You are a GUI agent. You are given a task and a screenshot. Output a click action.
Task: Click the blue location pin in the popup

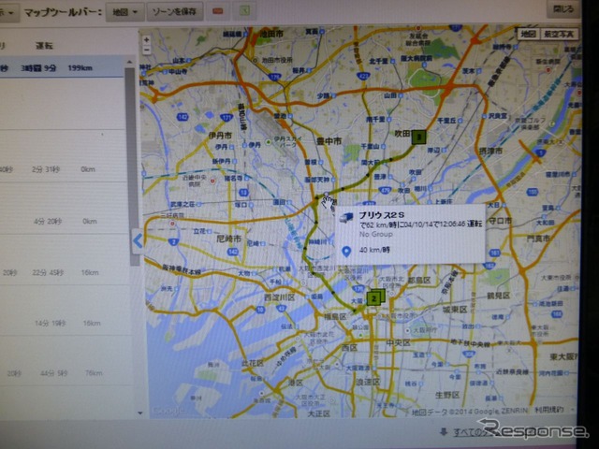point(346,252)
